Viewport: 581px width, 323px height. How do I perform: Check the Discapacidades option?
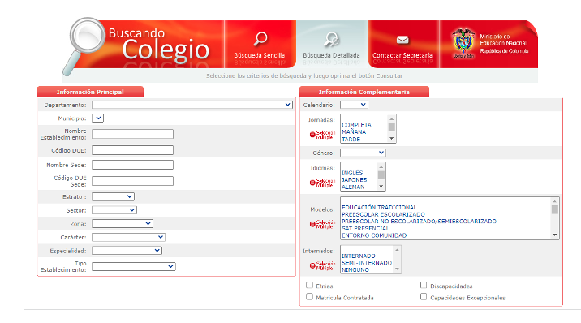[424, 285]
